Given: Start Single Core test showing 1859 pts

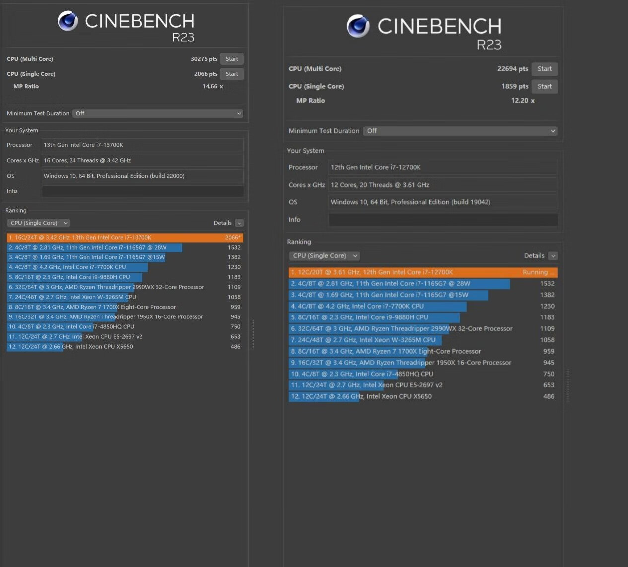Looking at the screenshot, I should click(544, 86).
